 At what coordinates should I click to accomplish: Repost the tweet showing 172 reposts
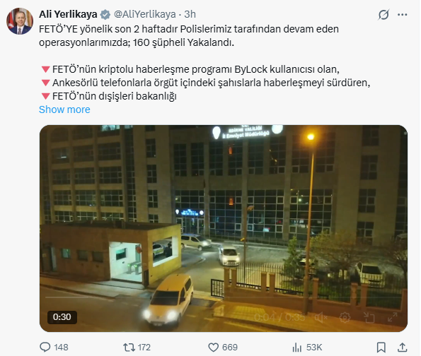point(137,348)
